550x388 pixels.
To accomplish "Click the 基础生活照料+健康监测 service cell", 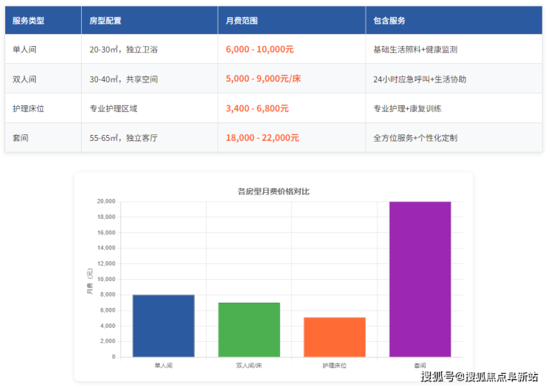I will (x=415, y=50).
